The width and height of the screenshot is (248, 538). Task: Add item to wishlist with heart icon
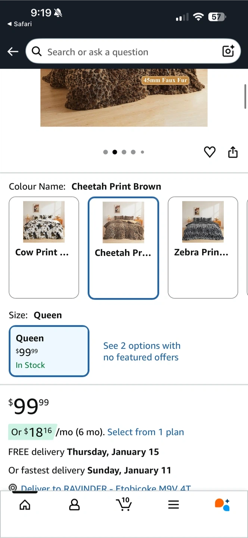210,152
